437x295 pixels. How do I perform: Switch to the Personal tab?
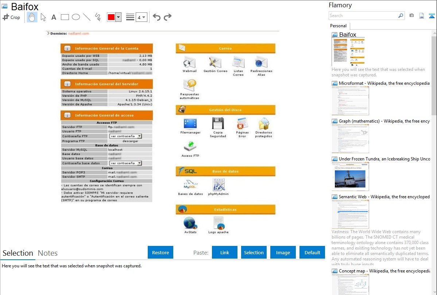pyautogui.click(x=339, y=26)
